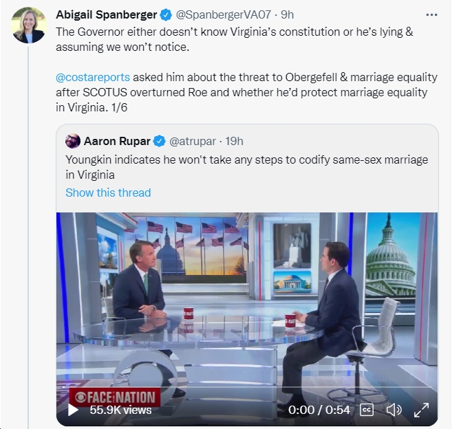Open the @costareports mention link
461x429 pixels.
(93, 77)
